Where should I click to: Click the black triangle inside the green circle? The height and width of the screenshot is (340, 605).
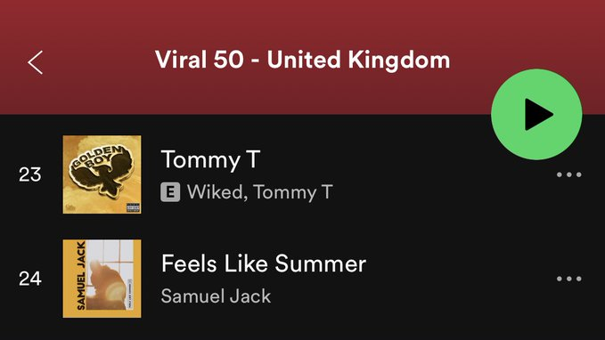(x=539, y=115)
